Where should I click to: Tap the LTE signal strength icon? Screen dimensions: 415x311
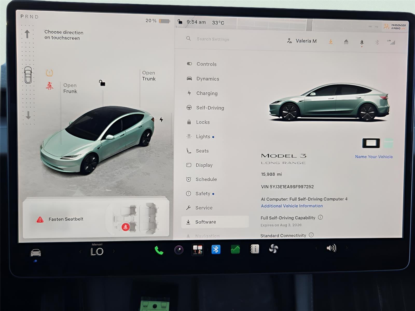(x=391, y=42)
